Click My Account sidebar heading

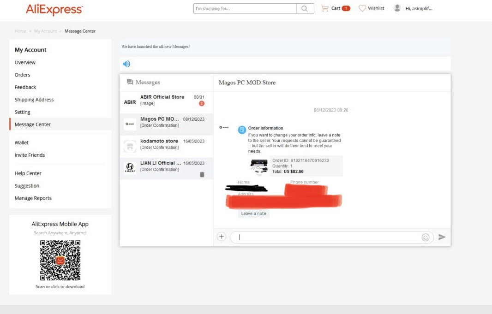30,49
